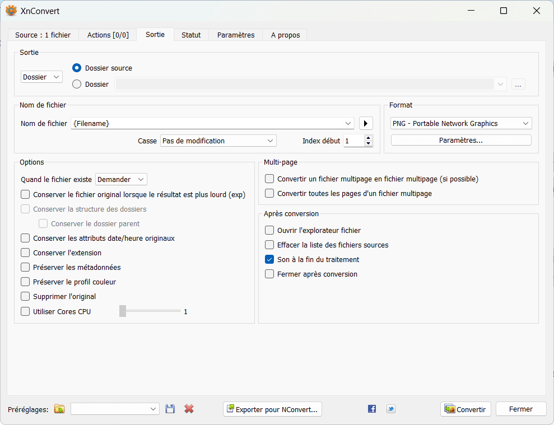The image size is (554, 425).
Task: Minimize the XnConvert window
Action: [471, 11]
